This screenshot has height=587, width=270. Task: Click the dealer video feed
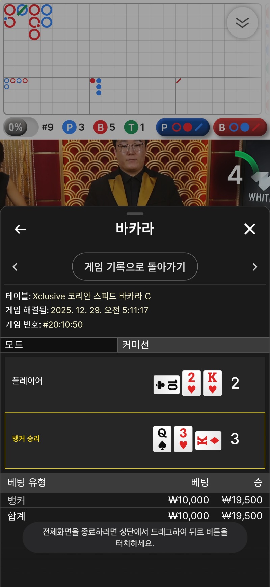pyautogui.click(x=135, y=173)
